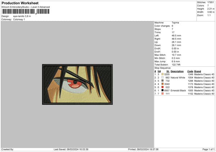Image resolution: width=216 pixels, height=152 pixels.
Task: Click the 'Description' column header
Action: click(x=177, y=71)
